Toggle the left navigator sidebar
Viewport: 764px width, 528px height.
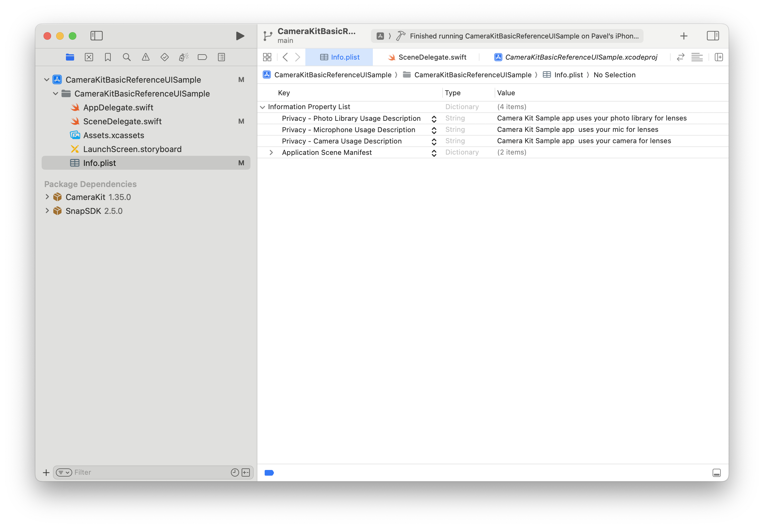(96, 36)
